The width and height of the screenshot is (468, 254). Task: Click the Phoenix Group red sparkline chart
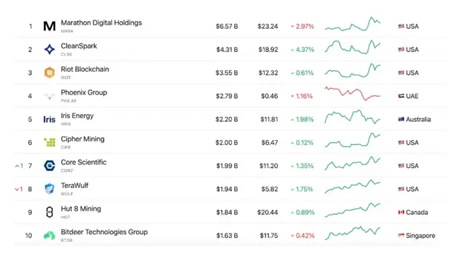353,93
